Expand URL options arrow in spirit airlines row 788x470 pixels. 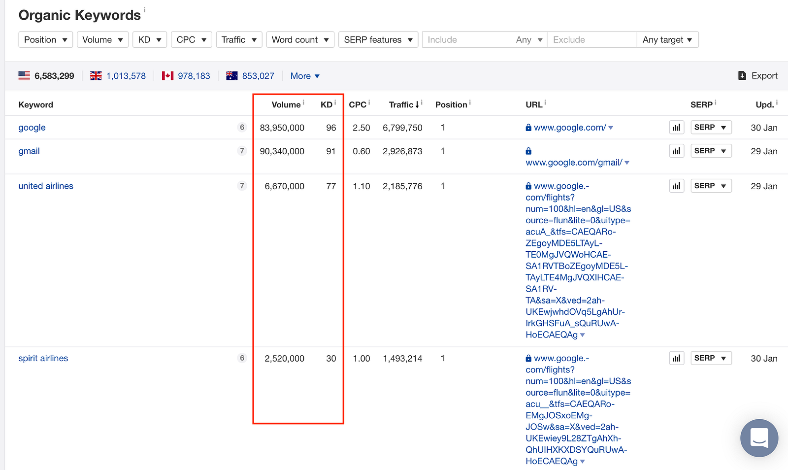[x=583, y=462]
